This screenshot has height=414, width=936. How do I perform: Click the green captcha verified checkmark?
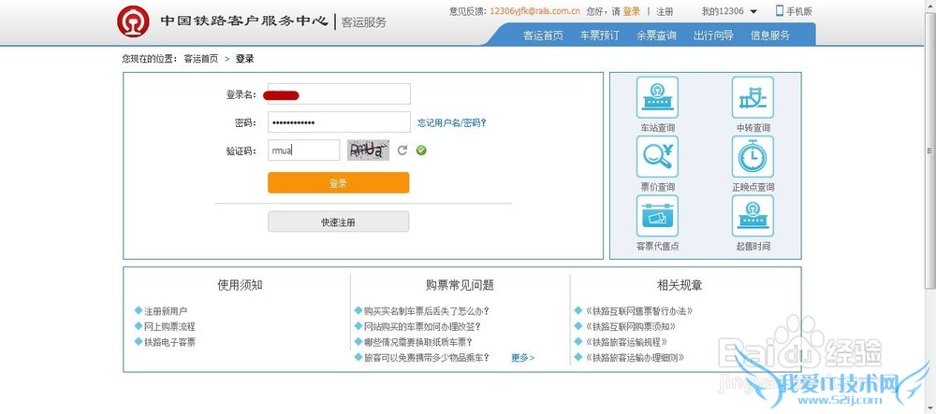421,150
